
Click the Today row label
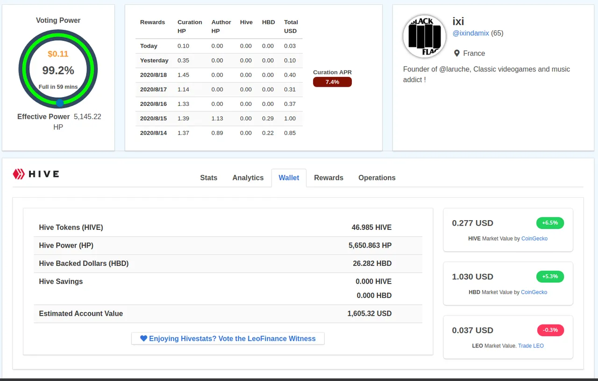[x=149, y=46]
